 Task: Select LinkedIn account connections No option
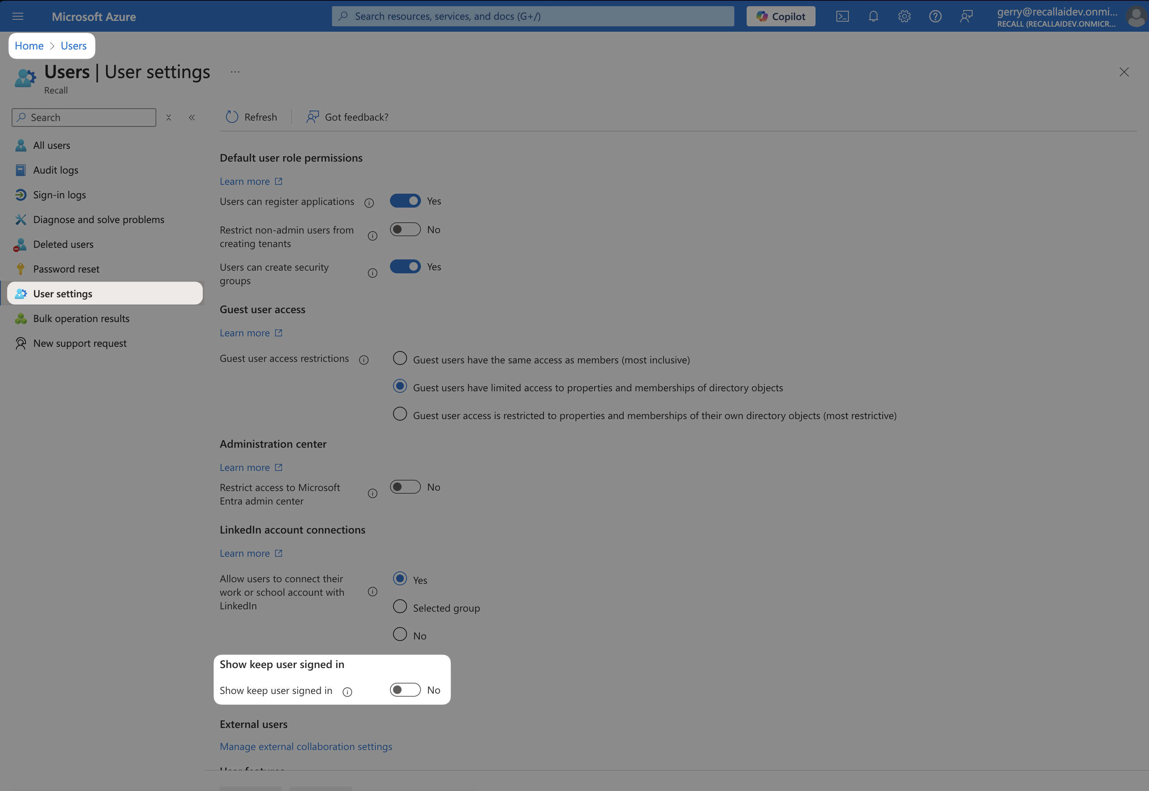(x=401, y=634)
